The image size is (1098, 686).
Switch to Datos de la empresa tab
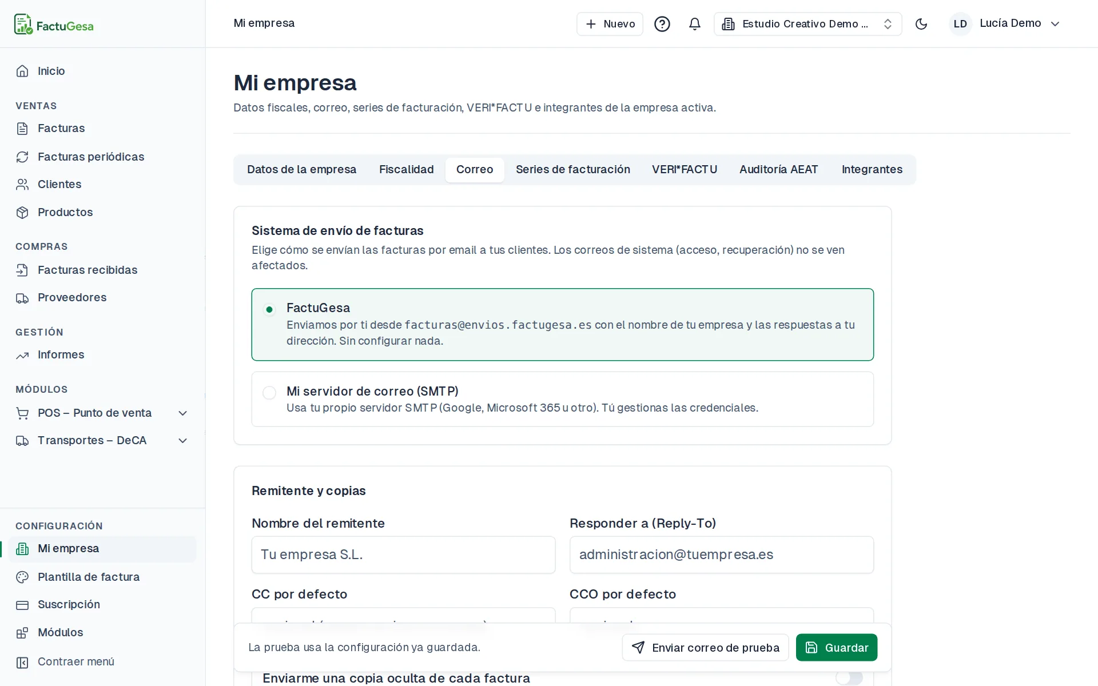[301, 169]
